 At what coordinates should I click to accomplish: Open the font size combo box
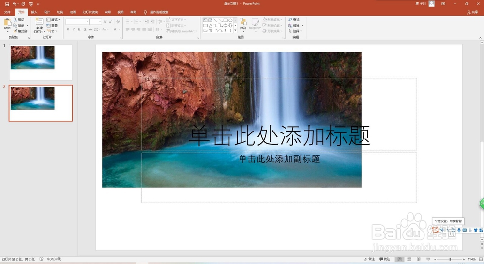(x=95, y=22)
